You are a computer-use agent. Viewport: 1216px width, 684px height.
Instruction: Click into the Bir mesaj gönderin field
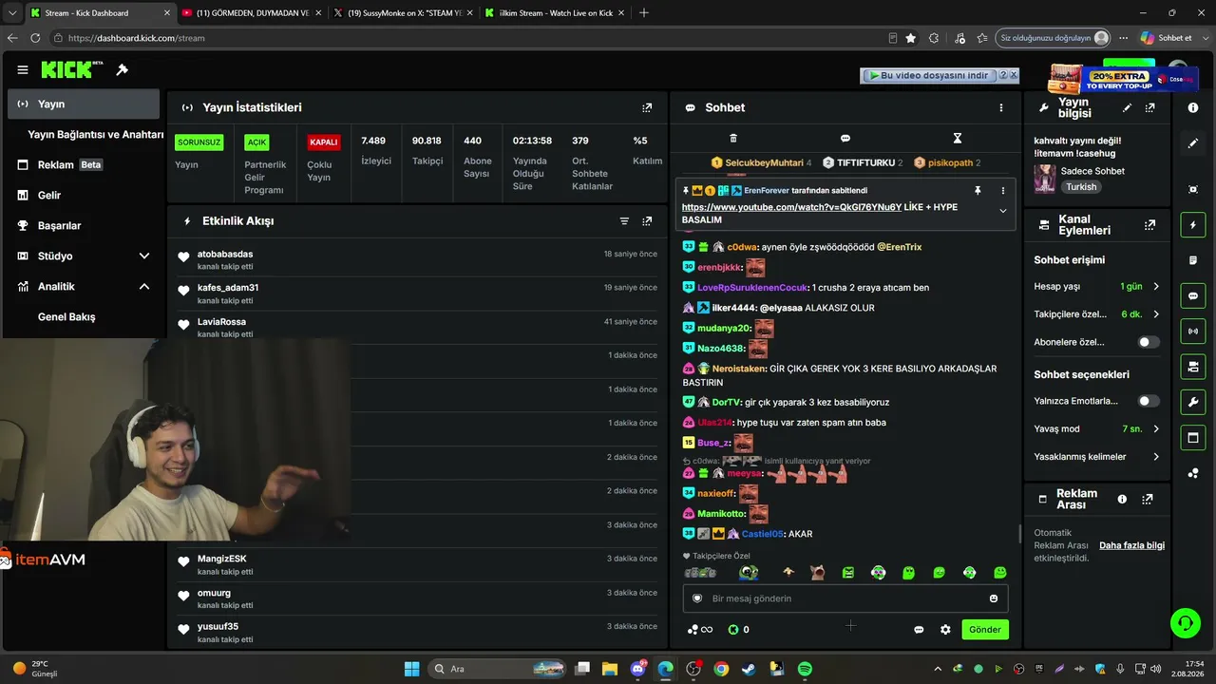click(x=845, y=598)
